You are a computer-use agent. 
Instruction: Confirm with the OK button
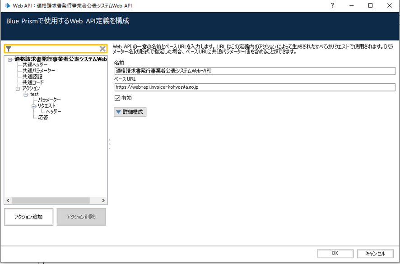[335, 253]
